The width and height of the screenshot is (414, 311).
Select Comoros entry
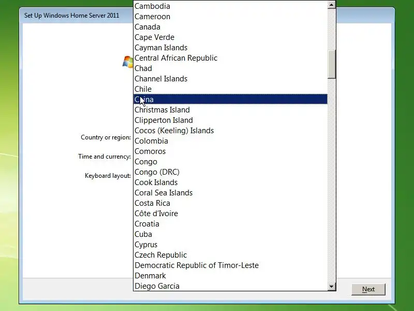230,151
